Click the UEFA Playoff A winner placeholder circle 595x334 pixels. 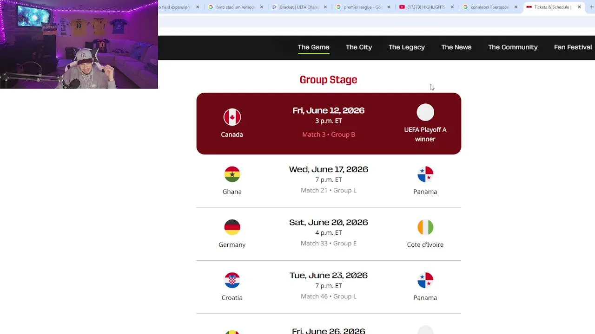click(425, 112)
